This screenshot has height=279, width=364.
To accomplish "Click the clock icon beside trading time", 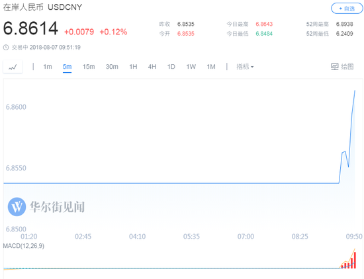I will [6, 48].
